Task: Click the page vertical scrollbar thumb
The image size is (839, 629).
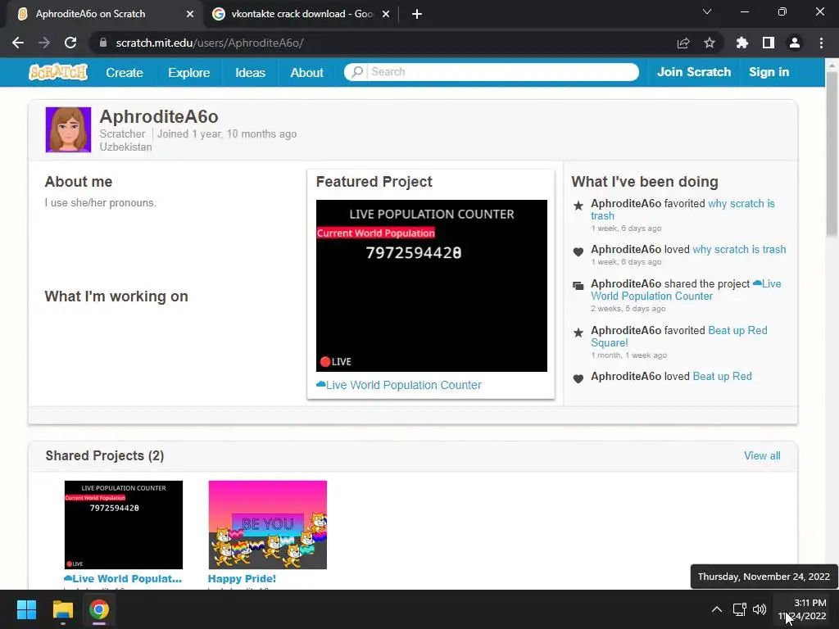Action: pos(832,152)
